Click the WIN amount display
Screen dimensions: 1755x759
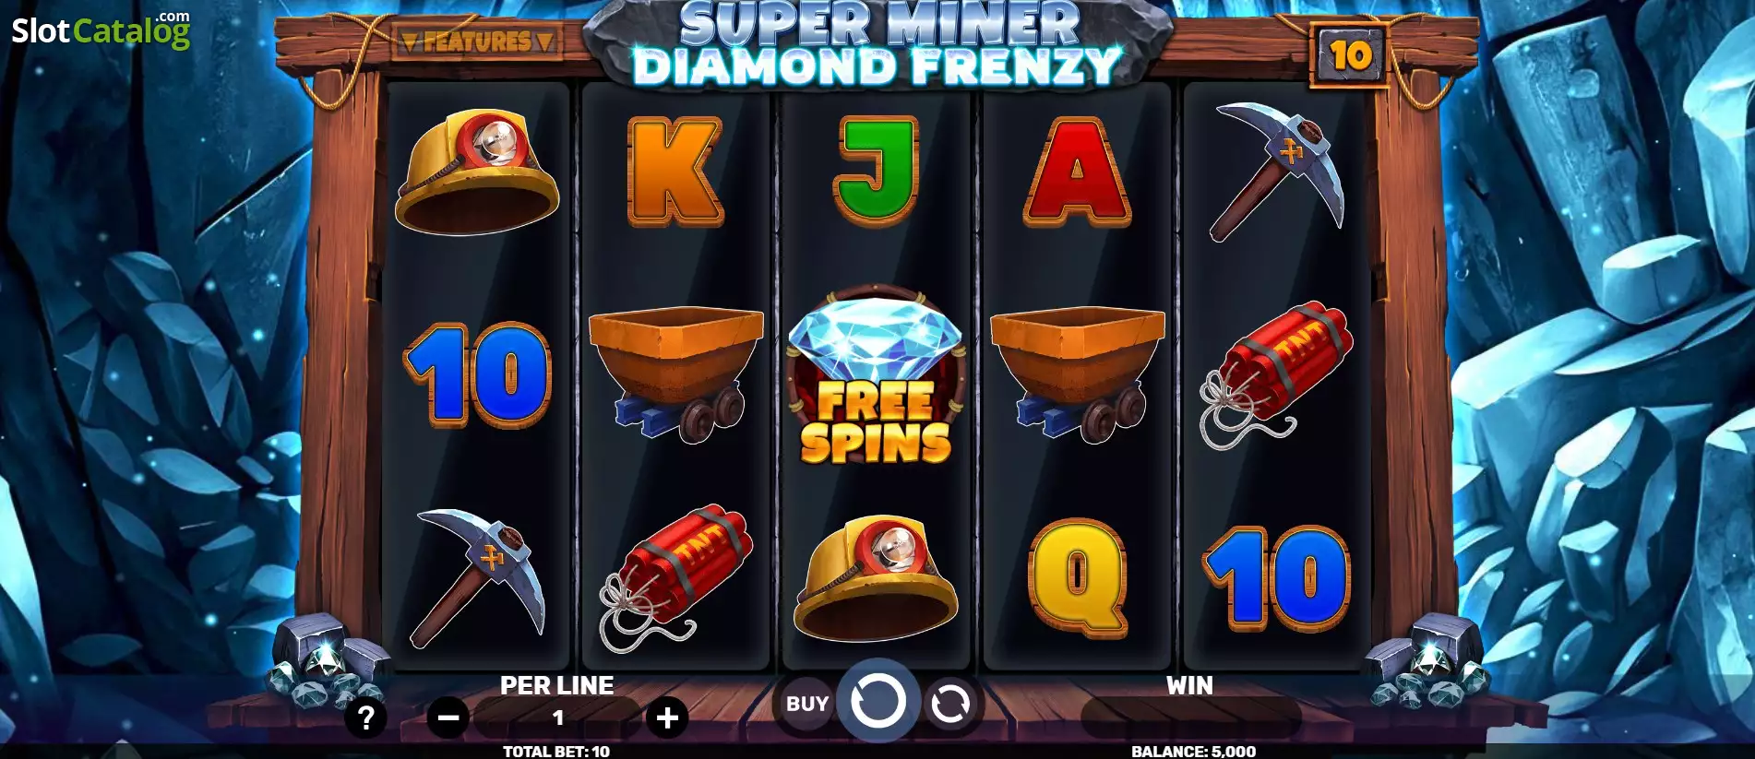(x=1190, y=717)
